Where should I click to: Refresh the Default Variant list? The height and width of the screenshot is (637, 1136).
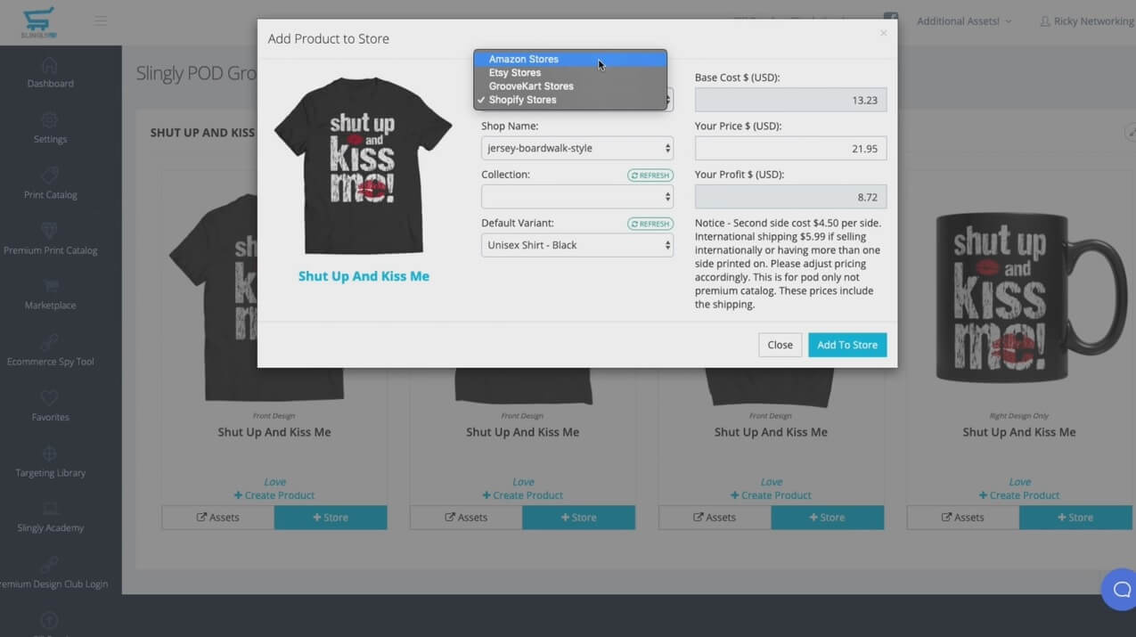click(x=650, y=224)
